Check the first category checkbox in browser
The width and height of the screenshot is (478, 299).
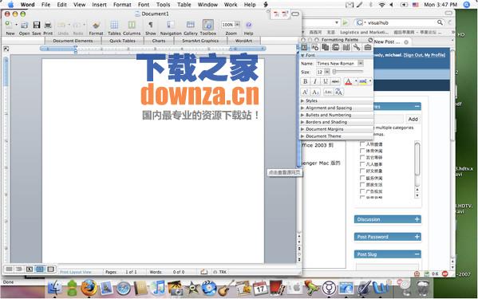click(x=362, y=144)
